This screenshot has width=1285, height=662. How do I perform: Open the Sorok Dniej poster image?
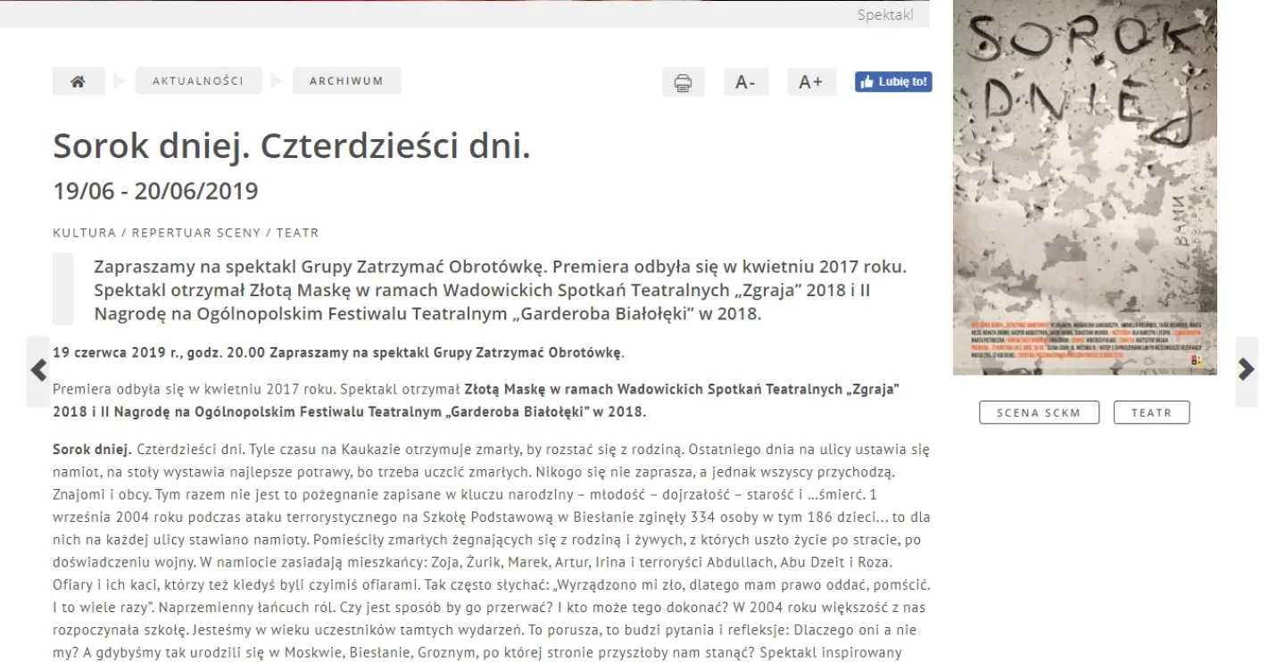(x=1085, y=187)
